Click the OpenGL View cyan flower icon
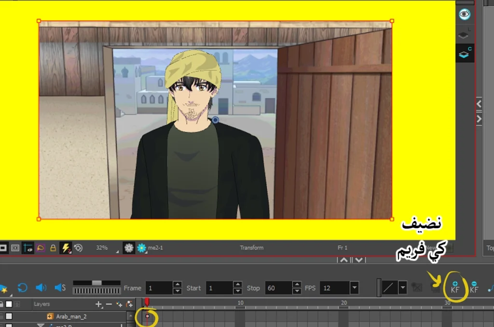This screenshot has height=327, width=494. coord(141,248)
